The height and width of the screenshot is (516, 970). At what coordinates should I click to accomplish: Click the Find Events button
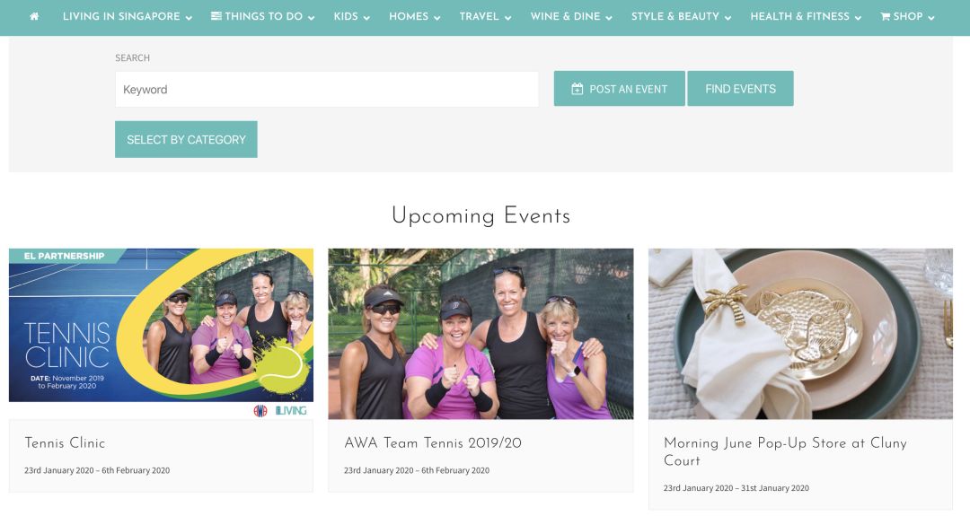point(740,89)
